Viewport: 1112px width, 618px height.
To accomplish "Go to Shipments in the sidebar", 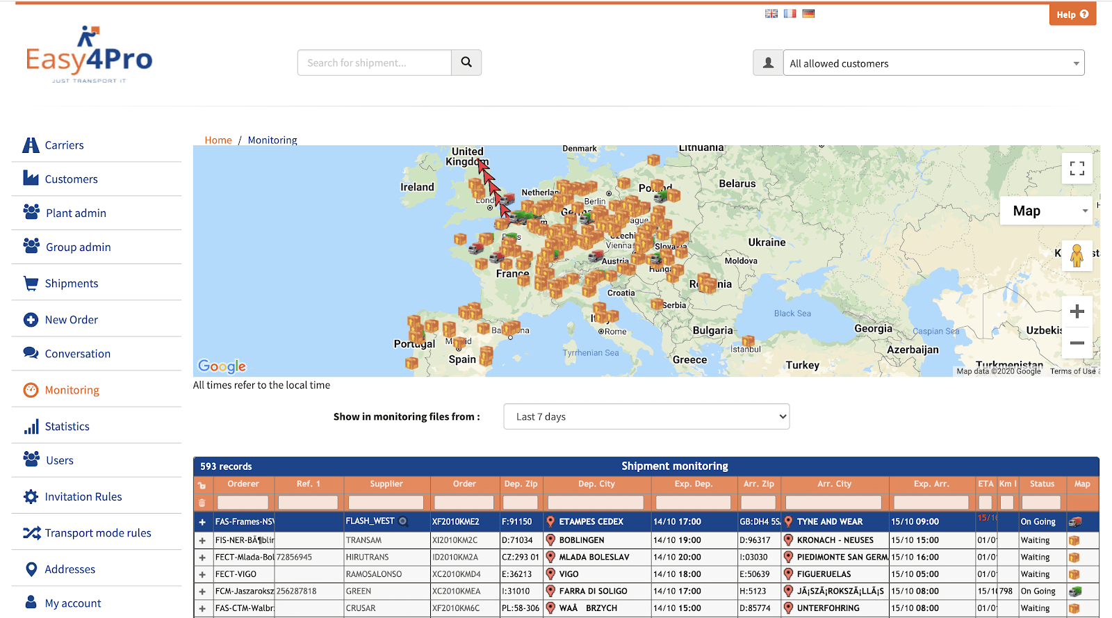I will coord(71,283).
